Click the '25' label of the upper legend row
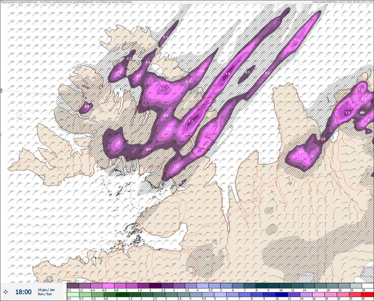Screen dimensions: 374x301 click(x=352, y=290)
